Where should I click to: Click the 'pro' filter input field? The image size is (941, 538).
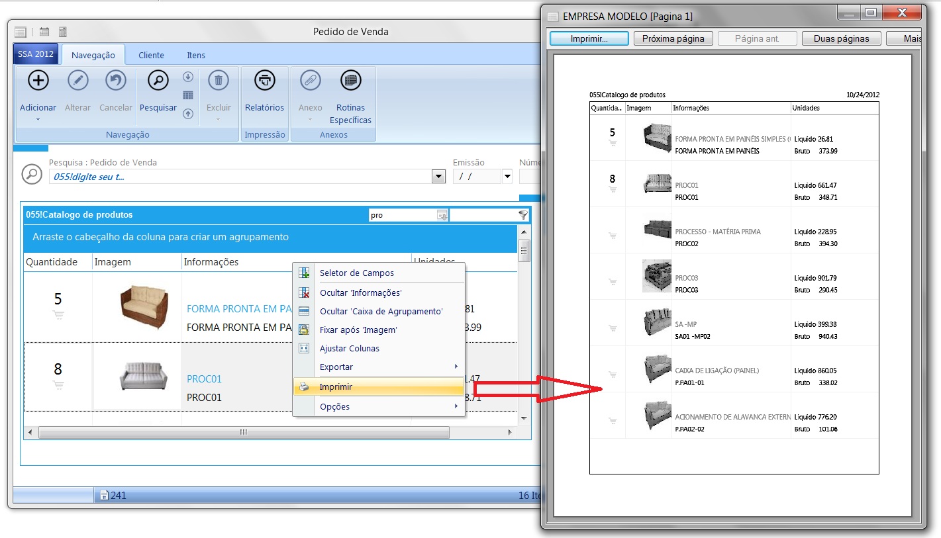click(403, 215)
